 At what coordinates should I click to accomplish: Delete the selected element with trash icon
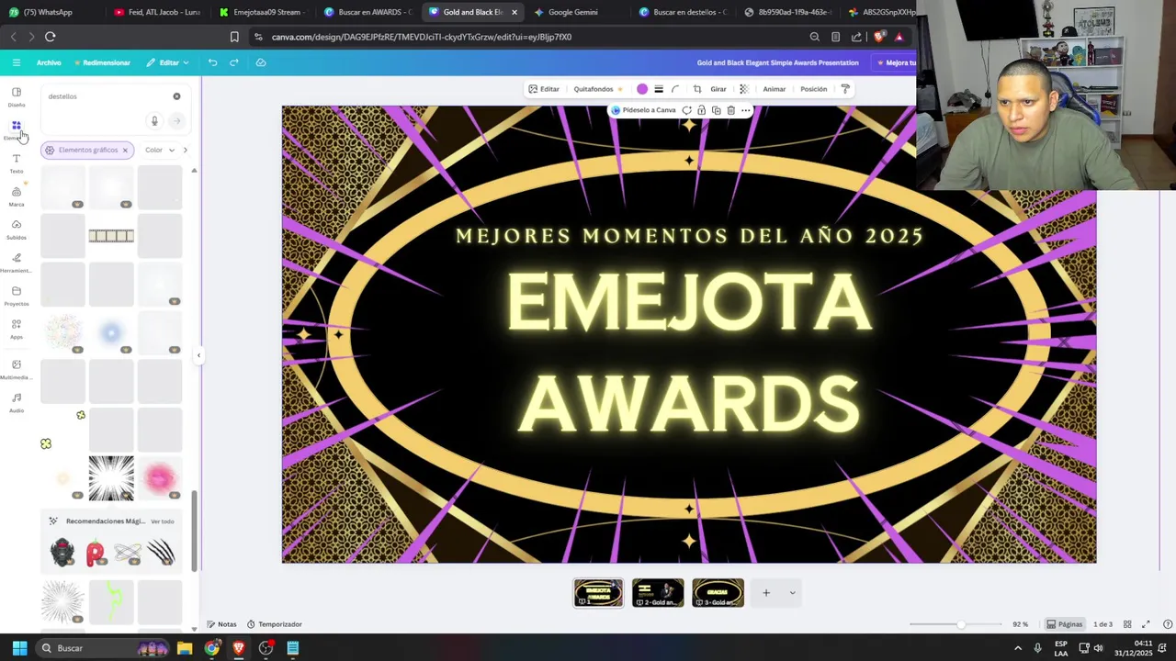(730, 110)
